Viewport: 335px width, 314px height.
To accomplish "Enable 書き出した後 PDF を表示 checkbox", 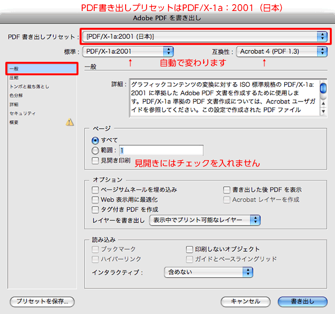I will 227,189.
